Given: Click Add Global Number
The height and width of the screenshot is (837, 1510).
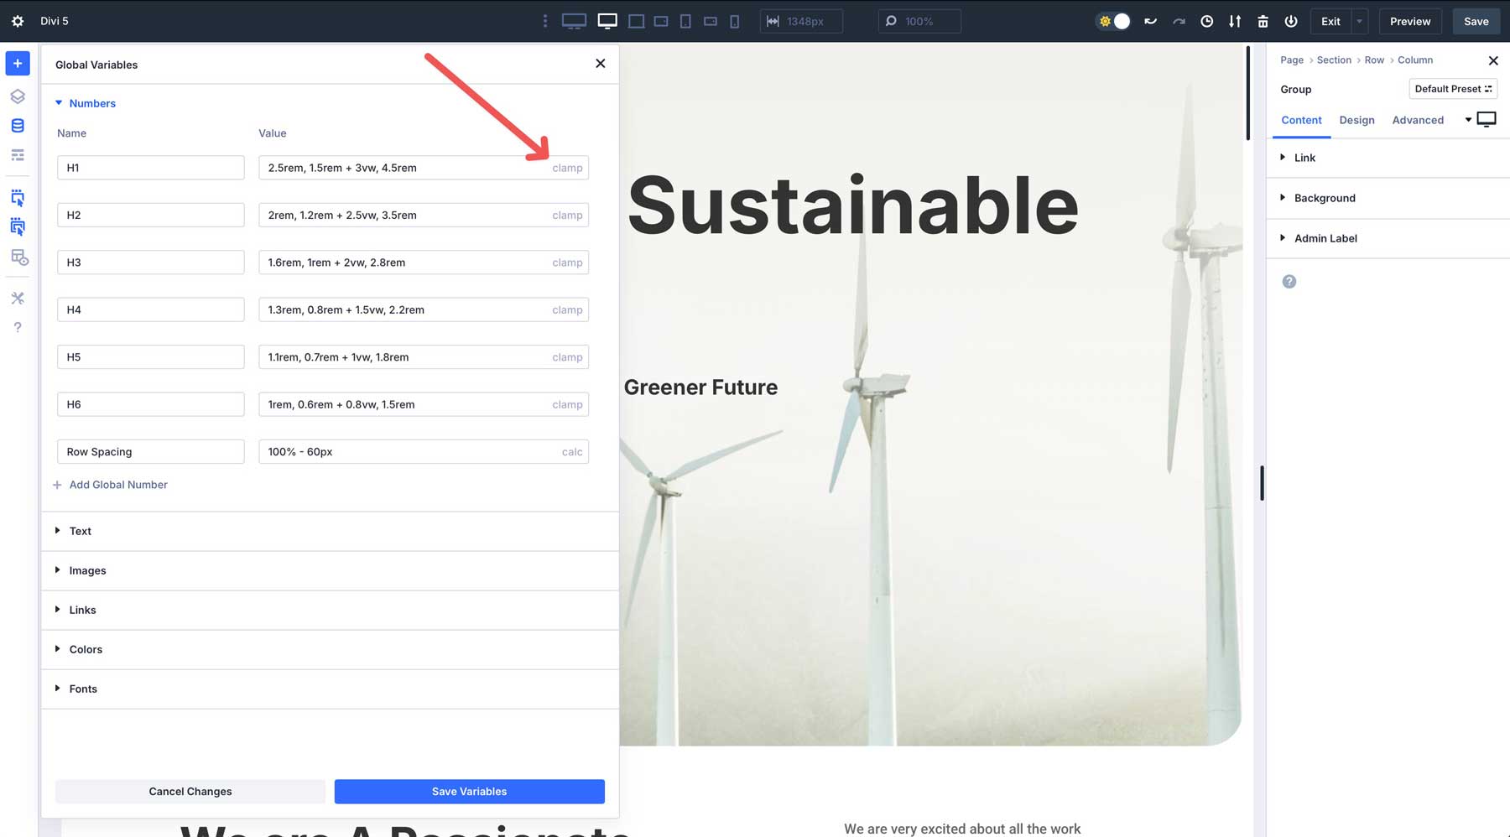Looking at the screenshot, I should tap(111, 485).
